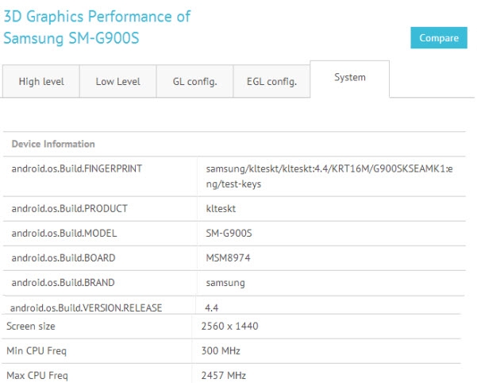
Task: Open the EGL config. tab
Action: (x=271, y=81)
